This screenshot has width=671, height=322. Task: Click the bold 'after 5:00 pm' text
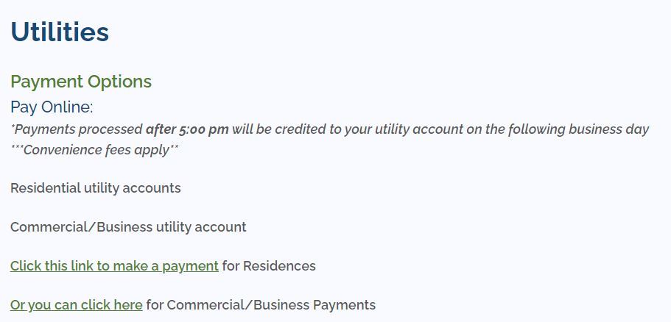click(187, 129)
